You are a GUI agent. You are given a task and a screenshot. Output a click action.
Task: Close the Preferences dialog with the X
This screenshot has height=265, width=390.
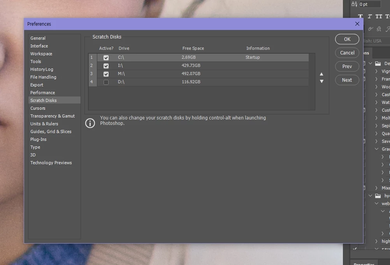pos(357,24)
